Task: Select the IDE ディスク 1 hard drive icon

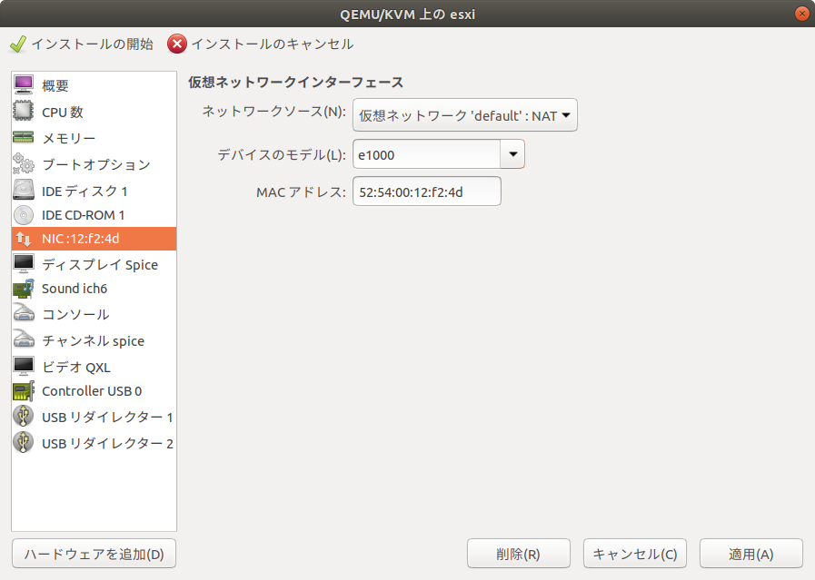Action: (x=24, y=190)
